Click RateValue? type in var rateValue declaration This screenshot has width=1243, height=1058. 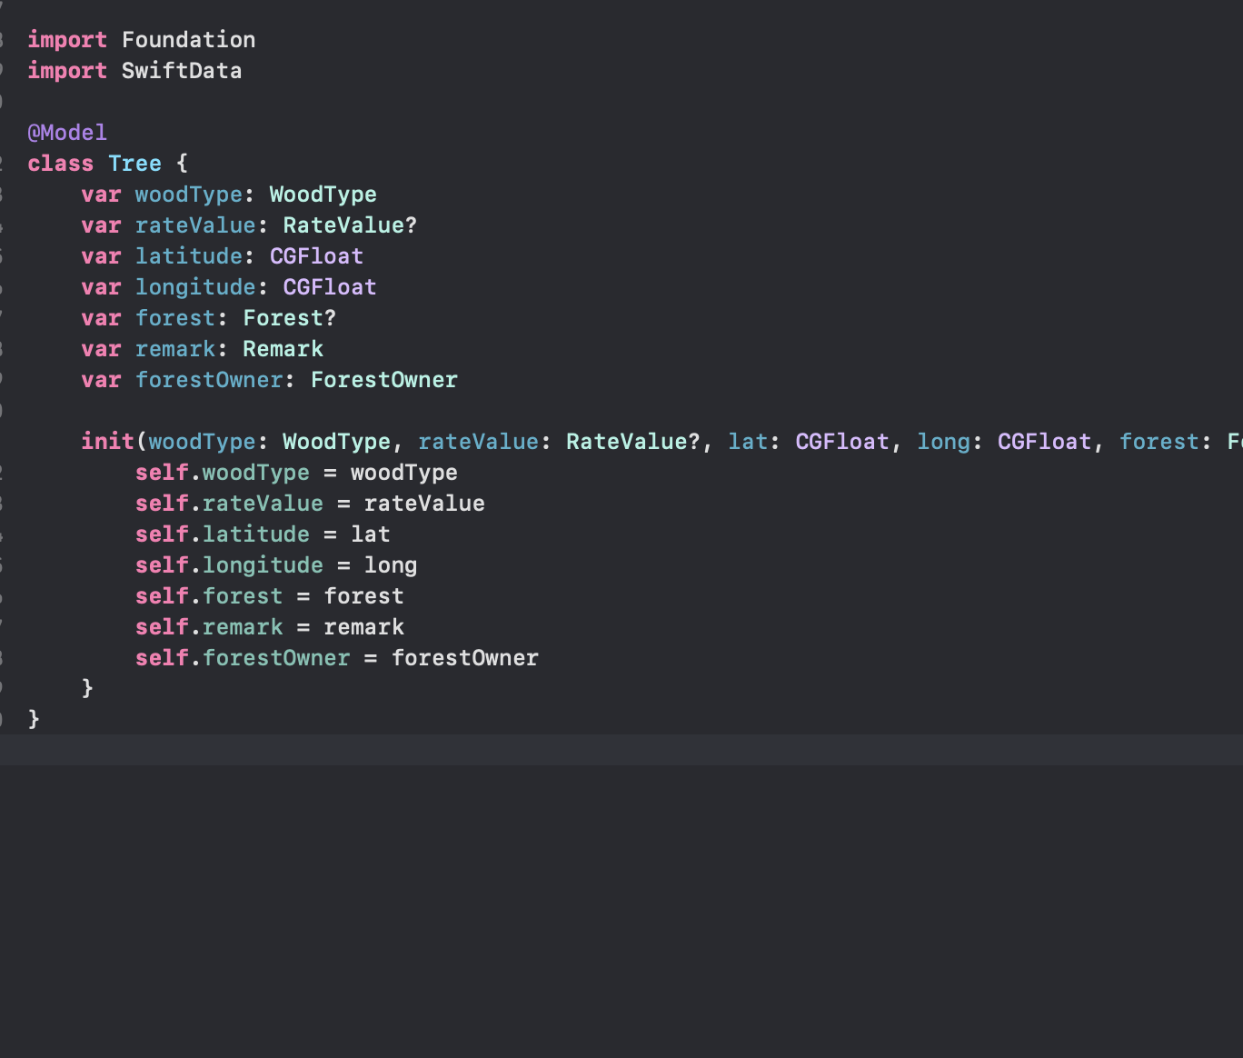pyautogui.click(x=349, y=225)
